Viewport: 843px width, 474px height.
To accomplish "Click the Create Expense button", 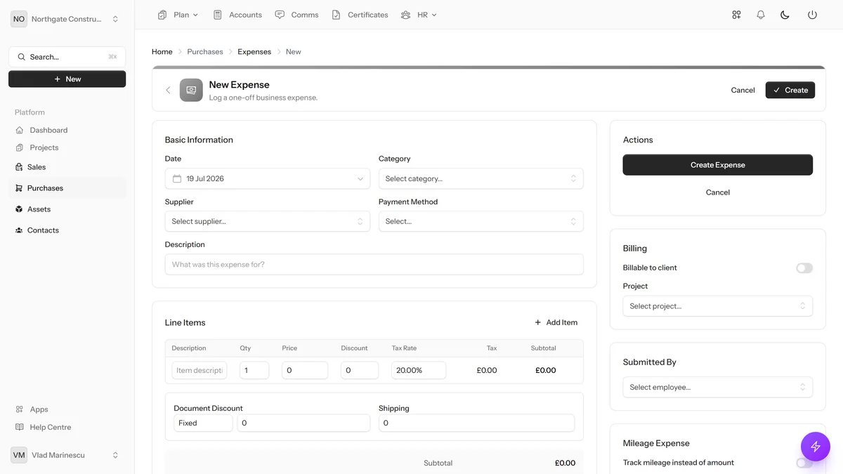I will click(x=718, y=165).
